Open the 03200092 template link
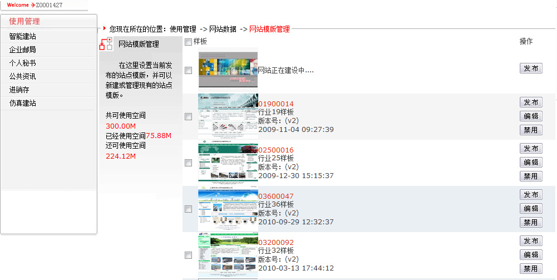The image size is (557, 280). 276,243
